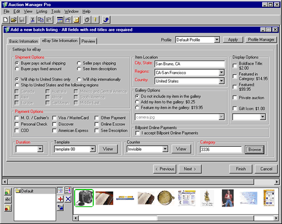This screenshot has width=282, height=224.
Task: Switch image pane to list view icon
Action: (68, 190)
